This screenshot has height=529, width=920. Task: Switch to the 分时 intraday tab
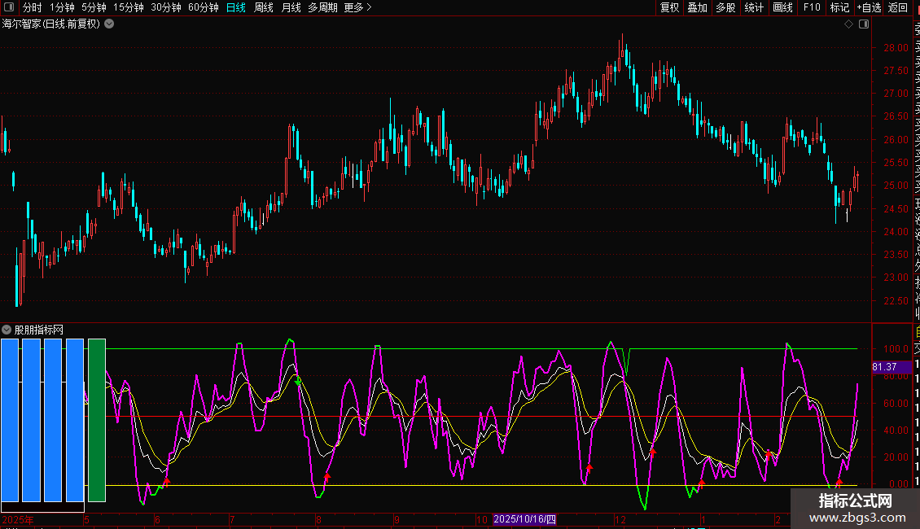tap(32, 7)
